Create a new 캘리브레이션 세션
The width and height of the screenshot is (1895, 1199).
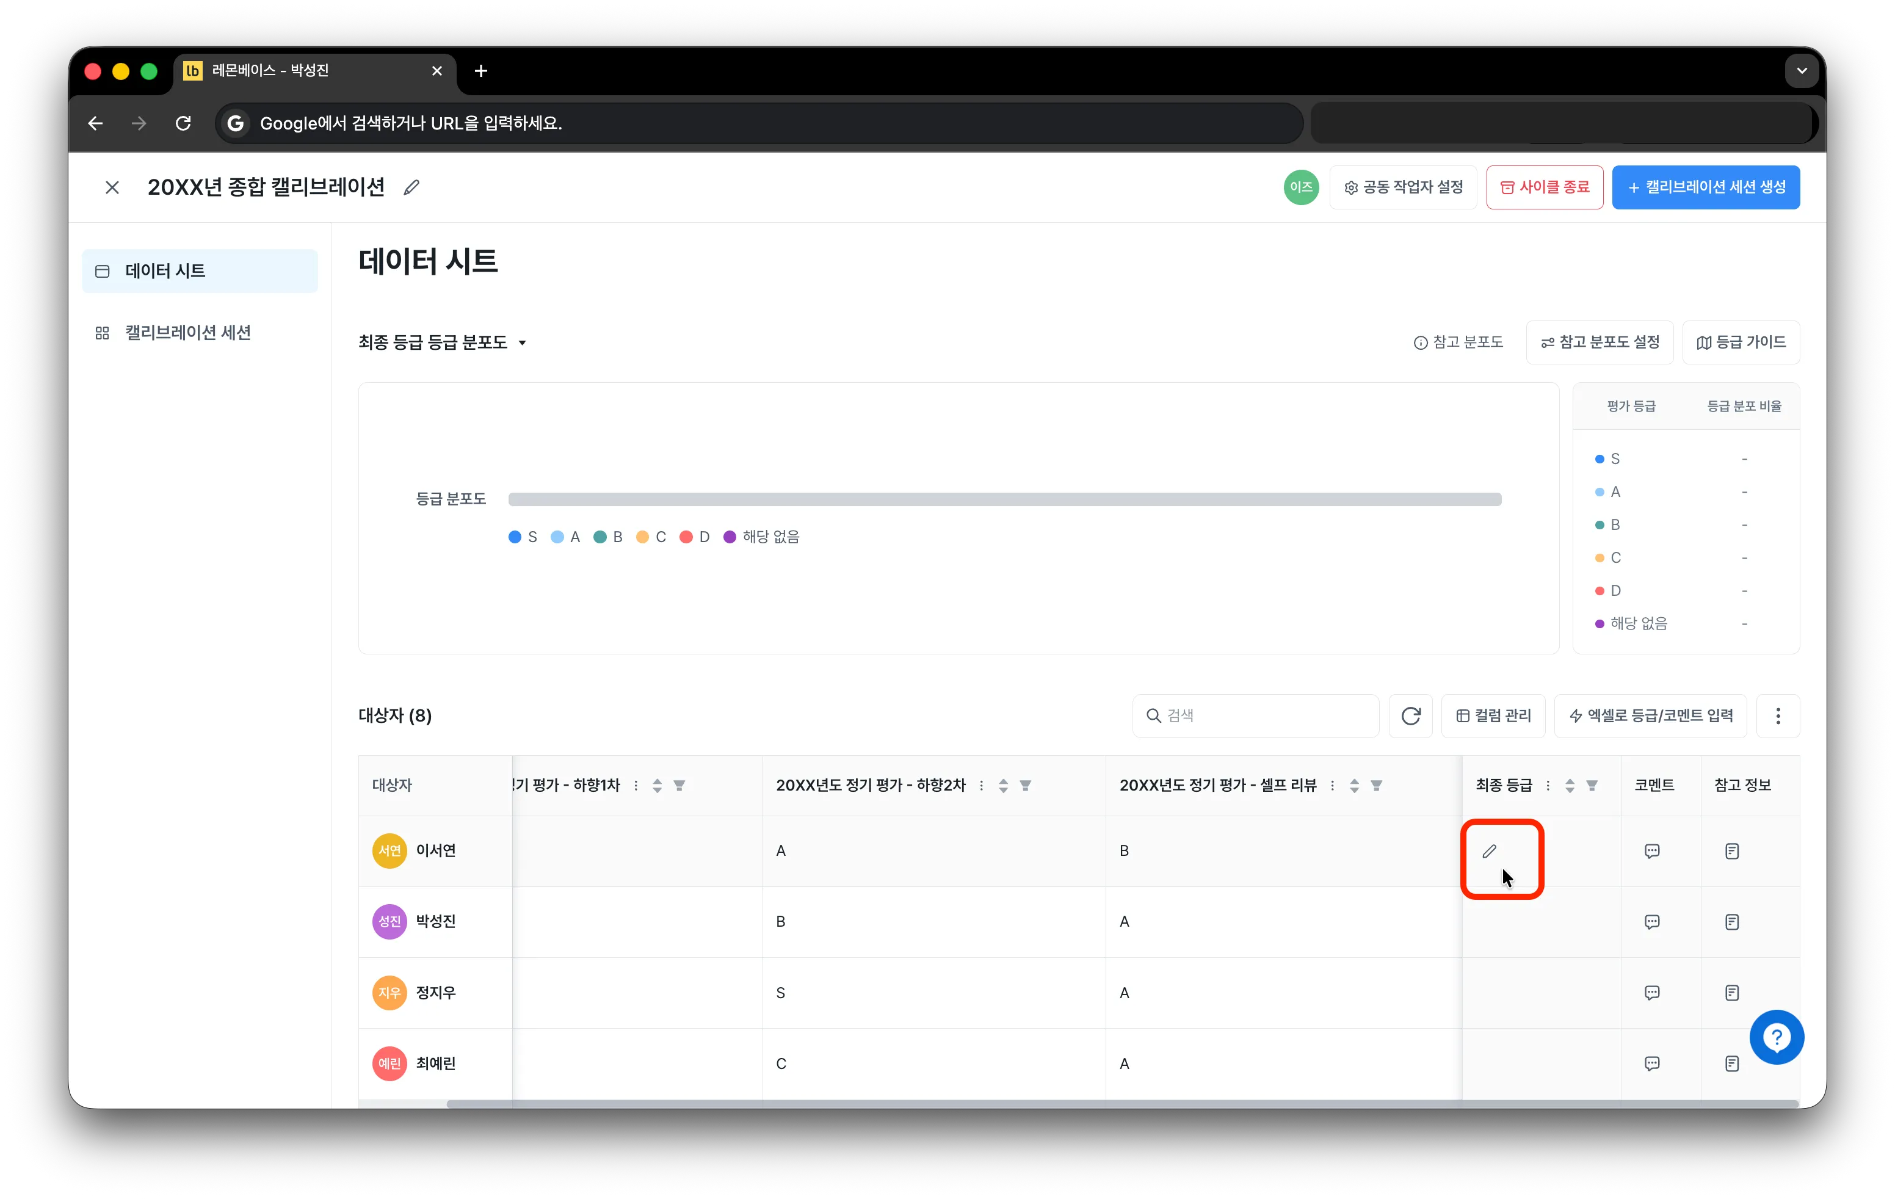[1705, 187]
